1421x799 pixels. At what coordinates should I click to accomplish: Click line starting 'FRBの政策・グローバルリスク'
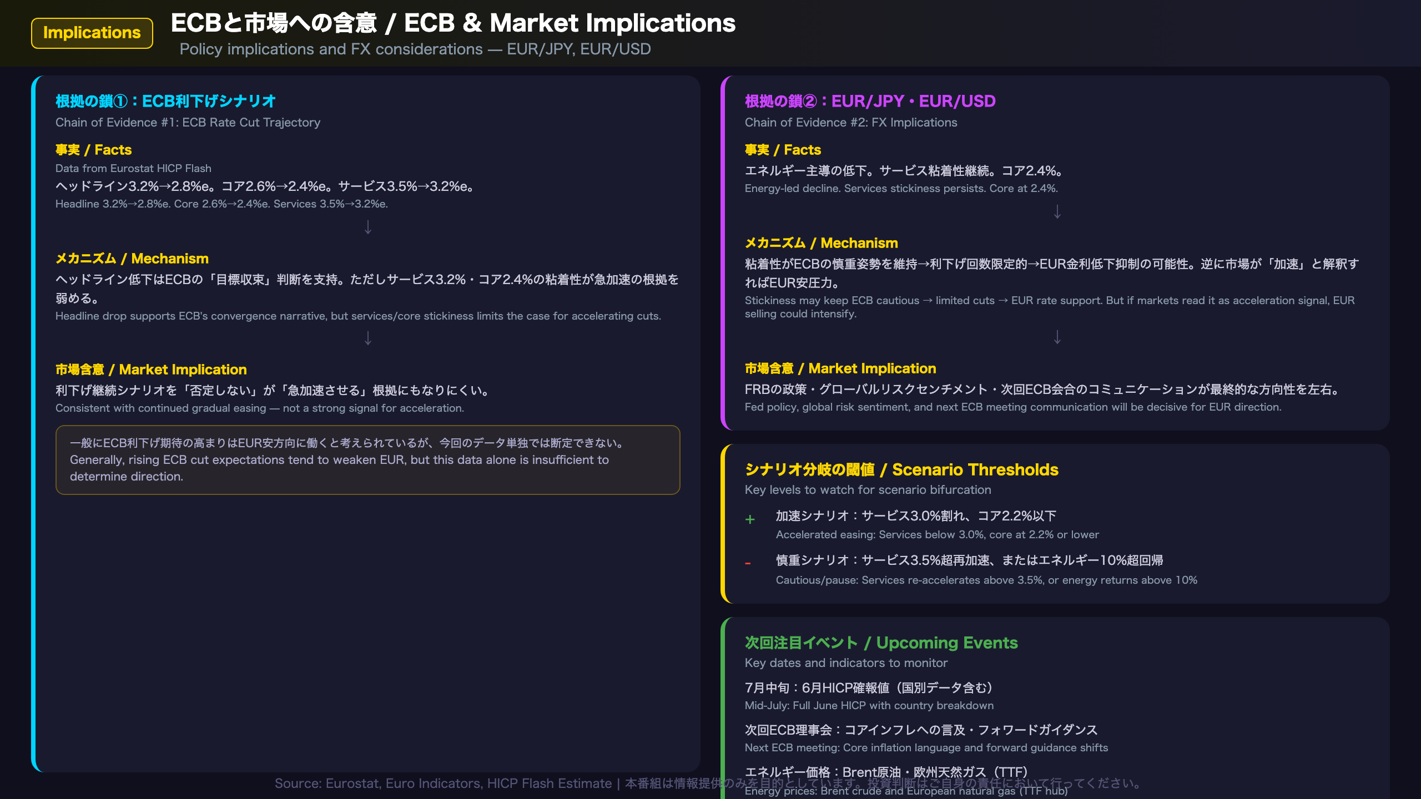(1042, 390)
